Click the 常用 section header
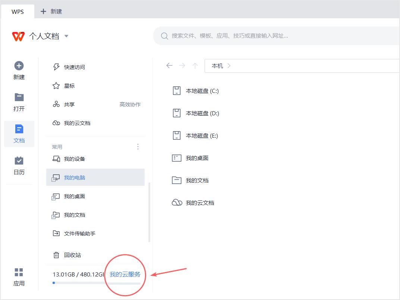 click(x=57, y=147)
